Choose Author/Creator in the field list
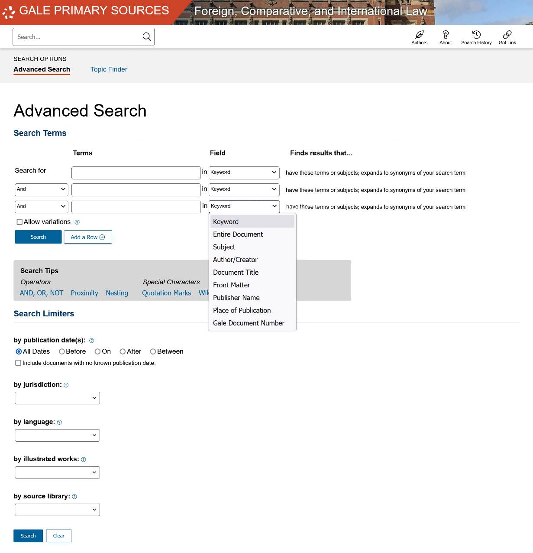 click(252, 260)
